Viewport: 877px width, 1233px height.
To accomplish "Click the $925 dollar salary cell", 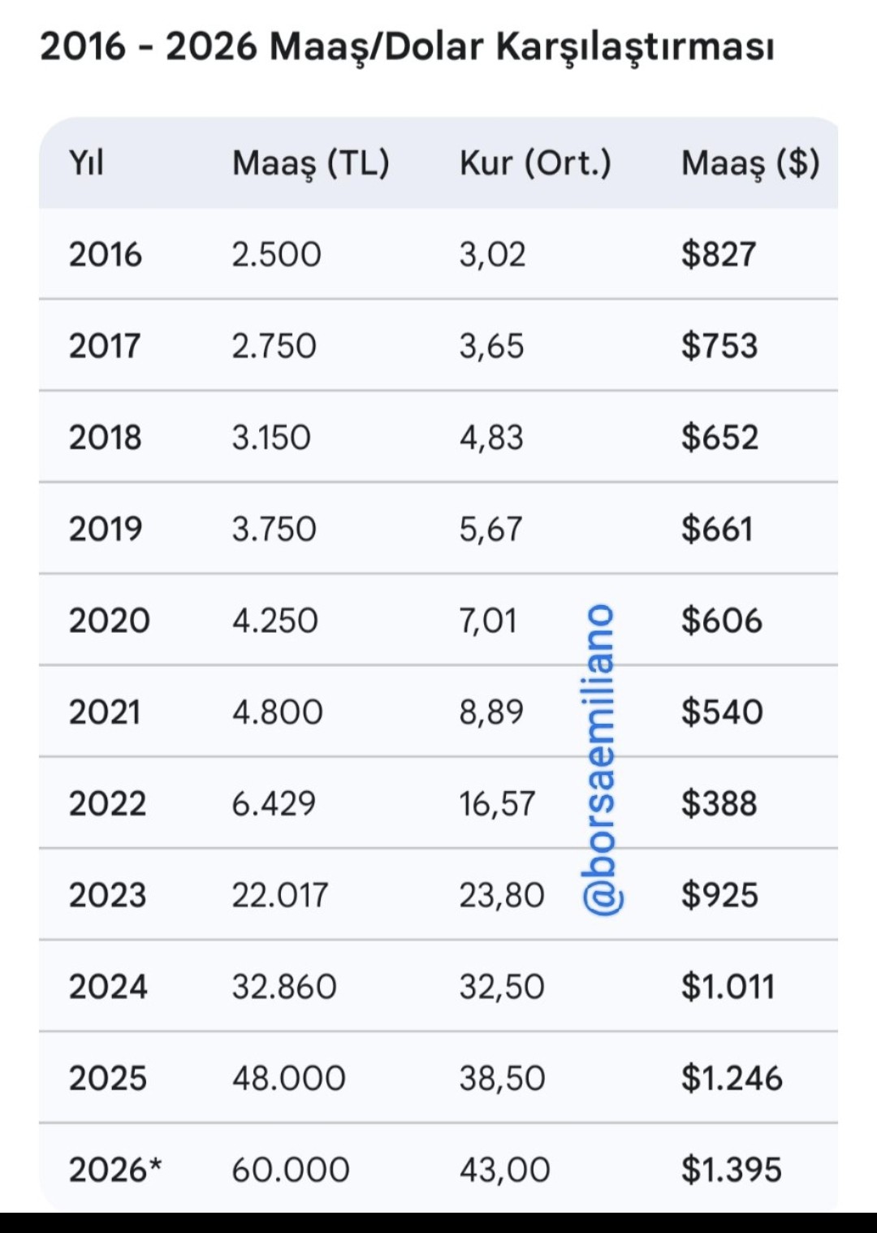I will 719,895.
